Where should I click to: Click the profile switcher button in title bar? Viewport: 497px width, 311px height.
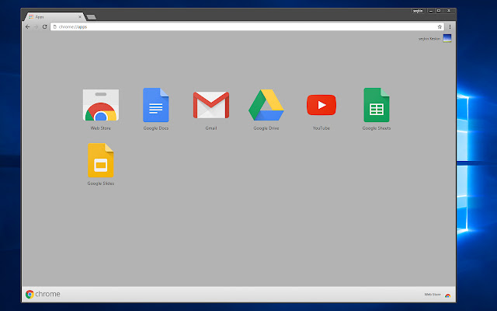coord(418,11)
